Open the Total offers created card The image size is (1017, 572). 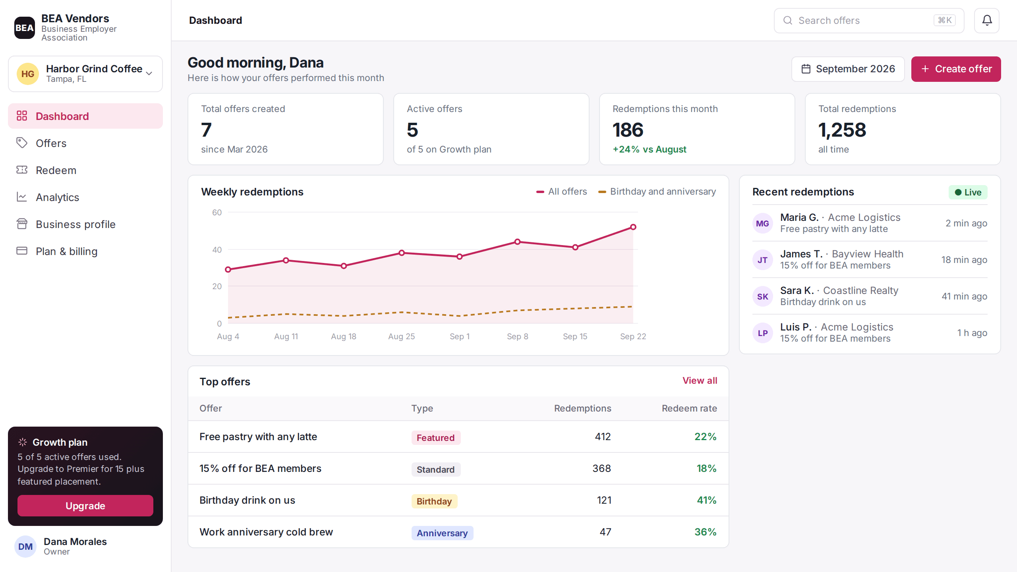(286, 129)
